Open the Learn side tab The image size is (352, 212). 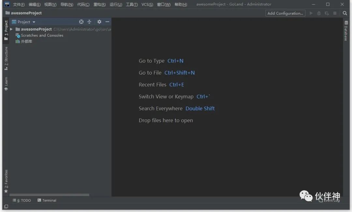coord(6,84)
